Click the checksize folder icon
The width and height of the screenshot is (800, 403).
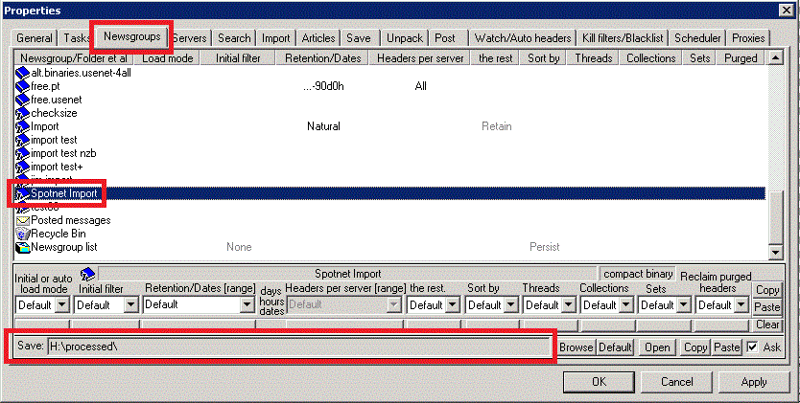pyautogui.click(x=23, y=113)
